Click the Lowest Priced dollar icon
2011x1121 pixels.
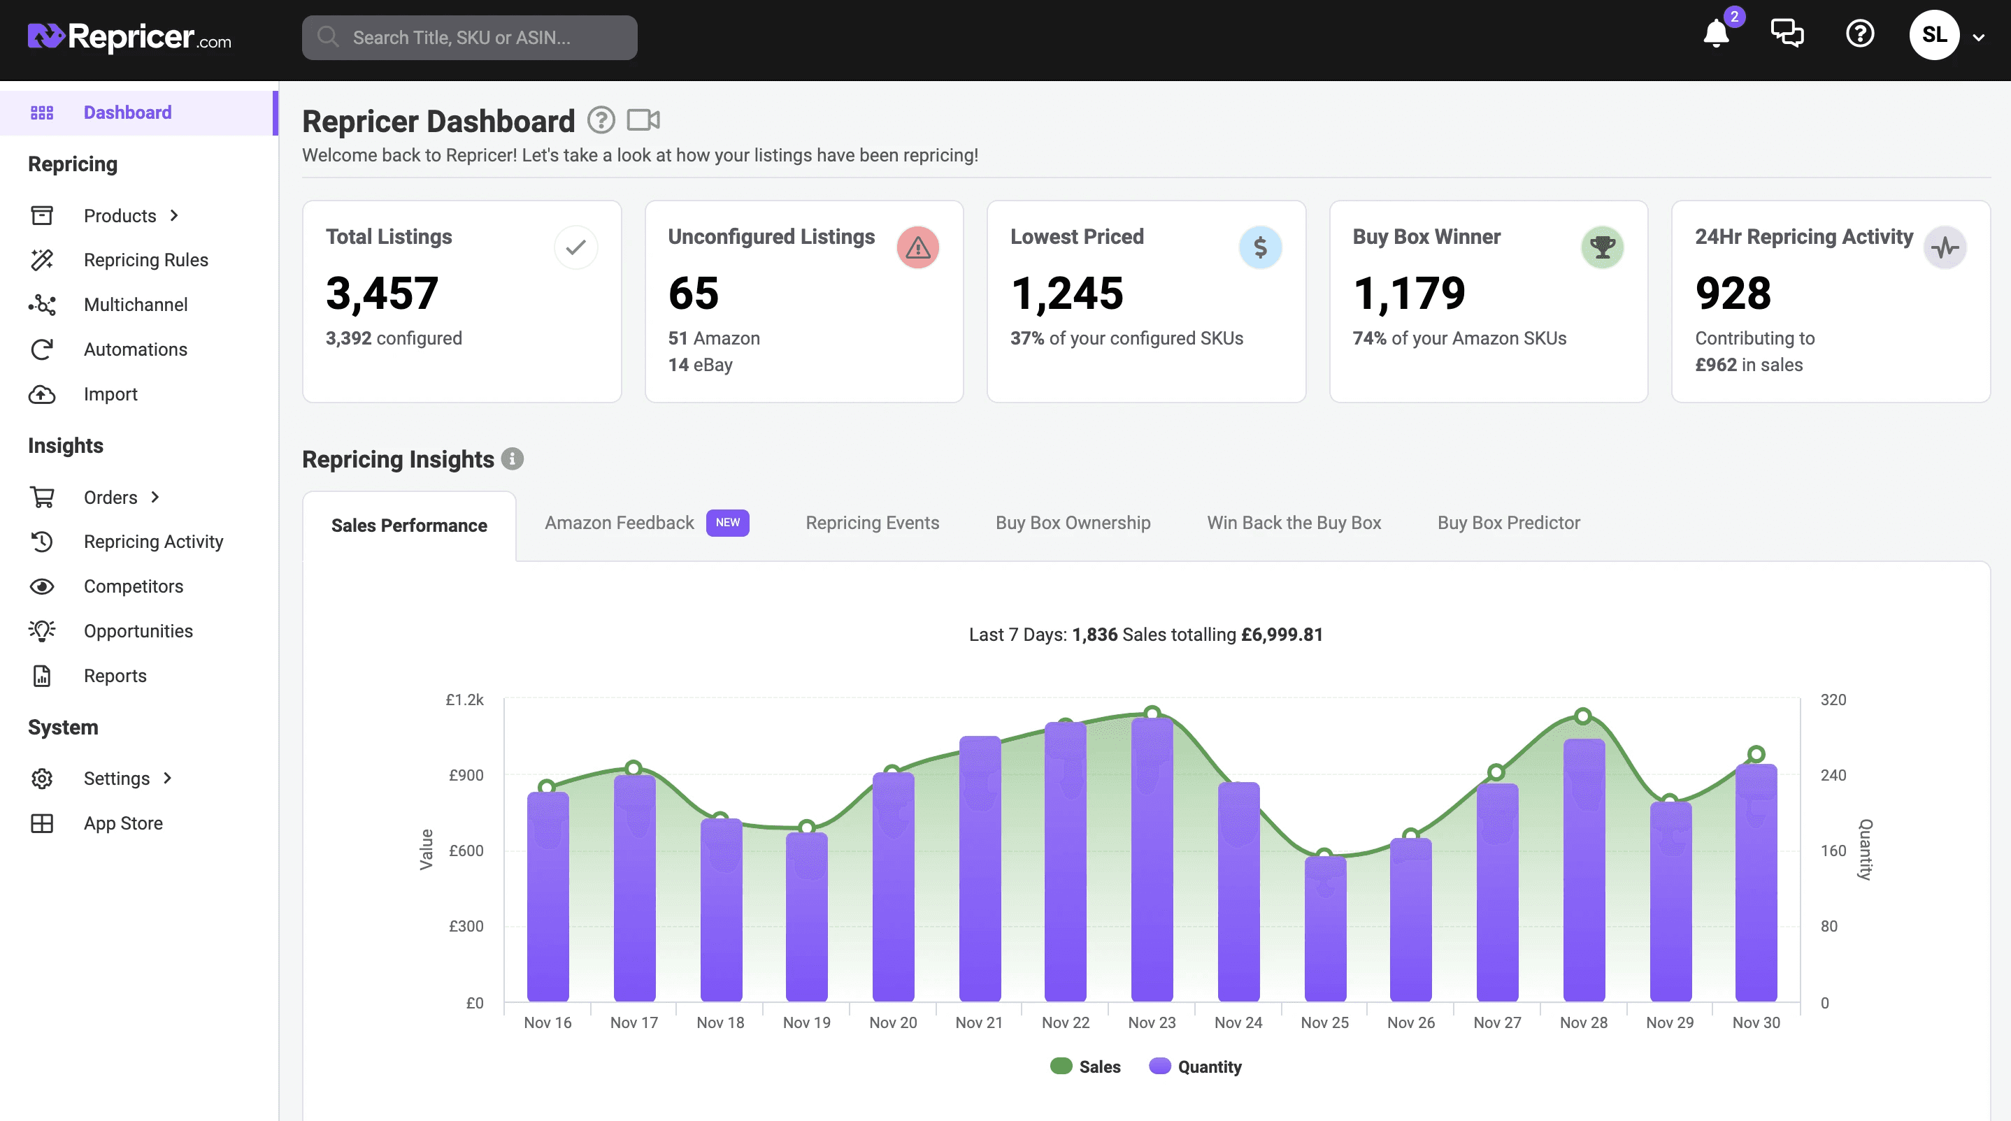[x=1260, y=247]
